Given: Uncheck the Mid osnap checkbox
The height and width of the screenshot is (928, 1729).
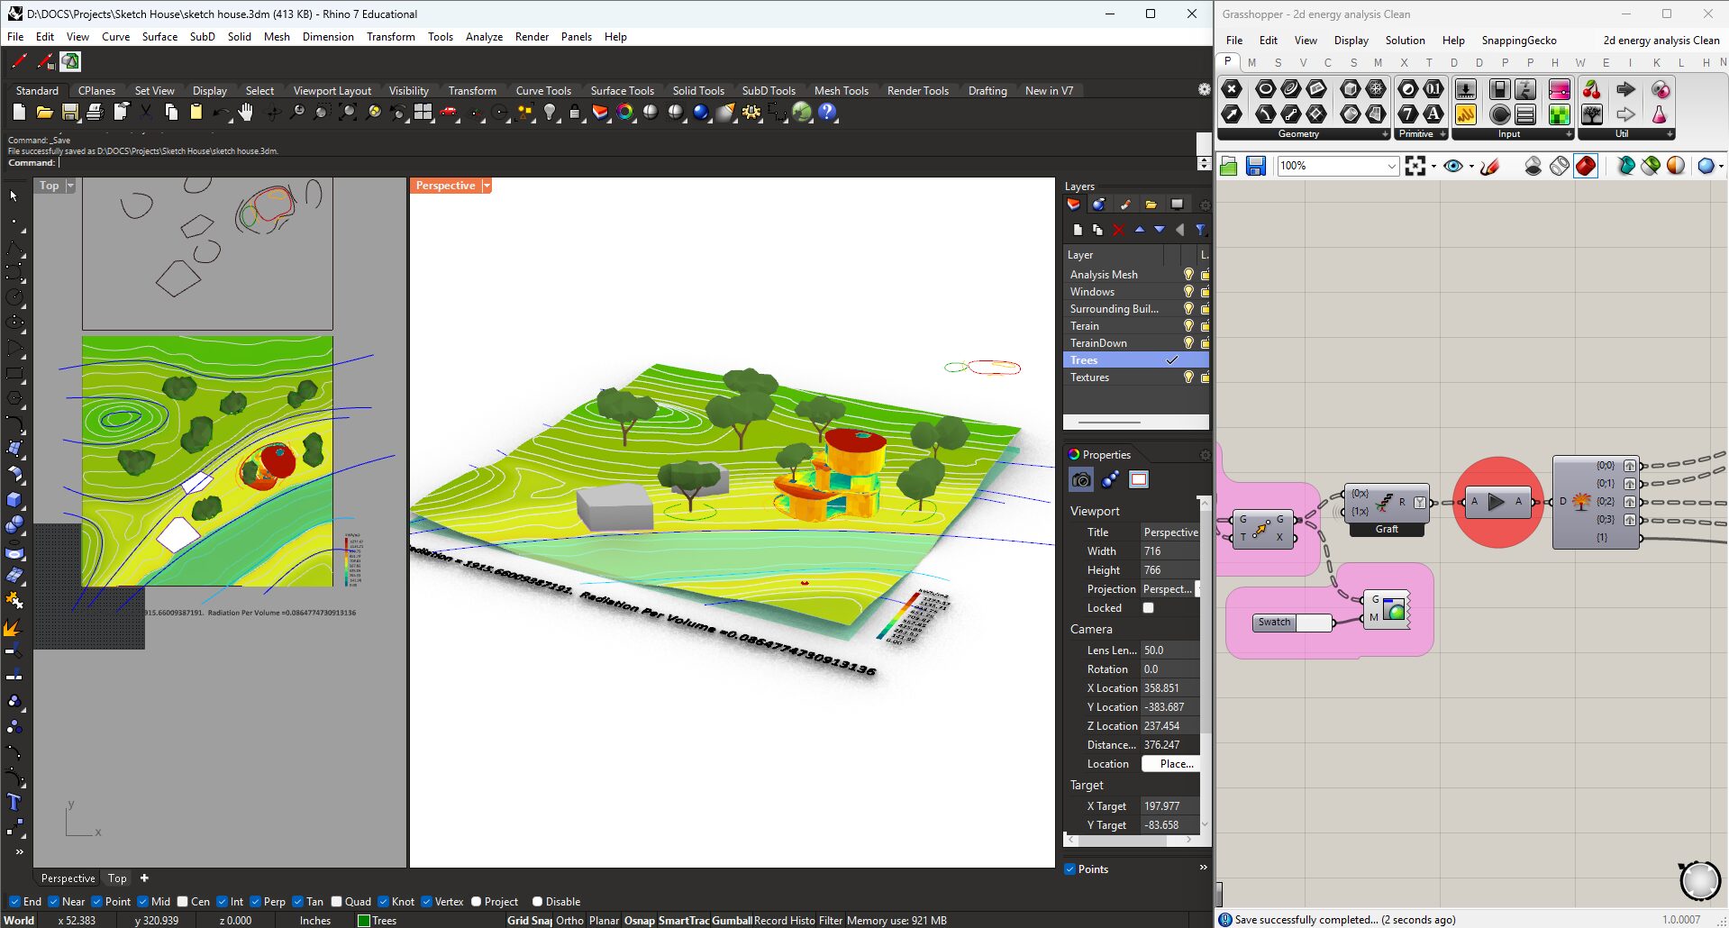Looking at the screenshot, I should point(143,902).
